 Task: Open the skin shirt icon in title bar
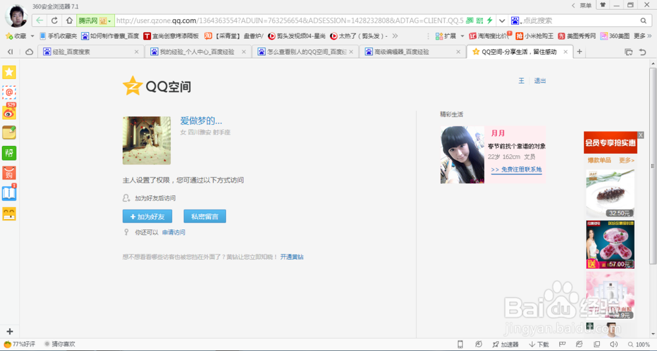pyautogui.click(x=602, y=5)
